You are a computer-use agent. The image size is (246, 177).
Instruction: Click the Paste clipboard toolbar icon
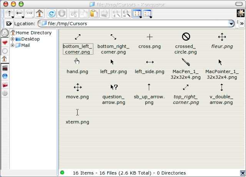pos(94,13)
